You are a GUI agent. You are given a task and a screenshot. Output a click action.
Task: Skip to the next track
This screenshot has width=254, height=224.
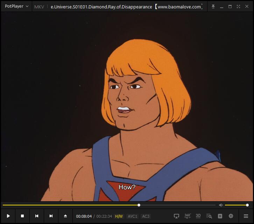click(x=51, y=216)
